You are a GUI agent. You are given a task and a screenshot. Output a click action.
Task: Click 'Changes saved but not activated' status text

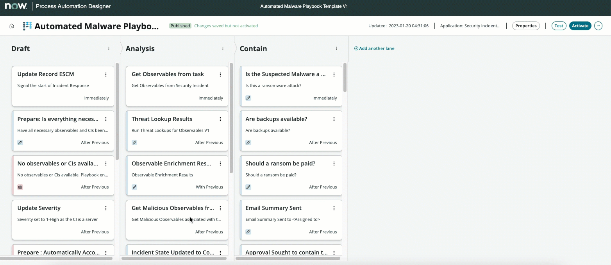tap(226, 26)
